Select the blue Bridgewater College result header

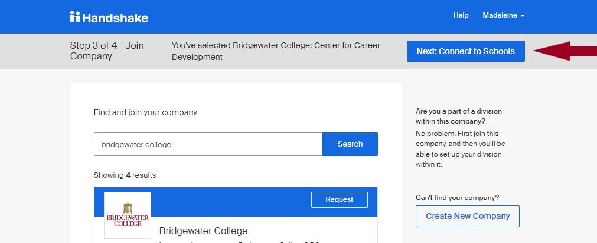coord(236,202)
